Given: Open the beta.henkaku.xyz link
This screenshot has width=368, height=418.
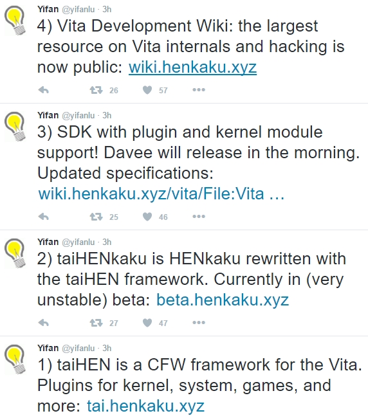Looking at the screenshot, I should pos(223,300).
